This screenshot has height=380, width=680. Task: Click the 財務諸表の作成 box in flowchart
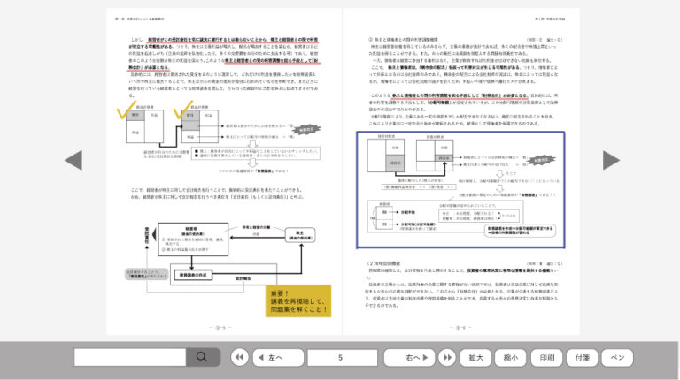coord(181,277)
